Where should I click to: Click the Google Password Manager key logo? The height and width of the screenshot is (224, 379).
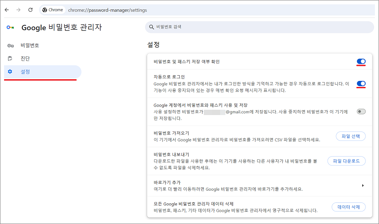tap(10, 28)
